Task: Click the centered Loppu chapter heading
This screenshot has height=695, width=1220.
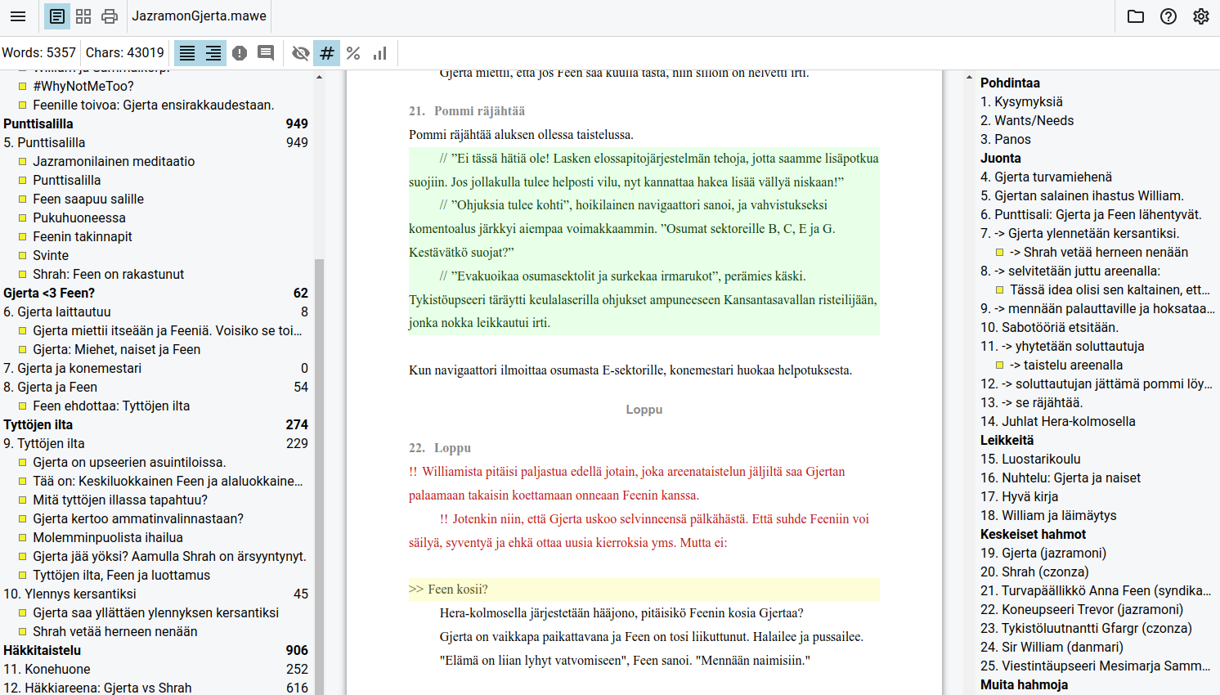Action: click(644, 410)
